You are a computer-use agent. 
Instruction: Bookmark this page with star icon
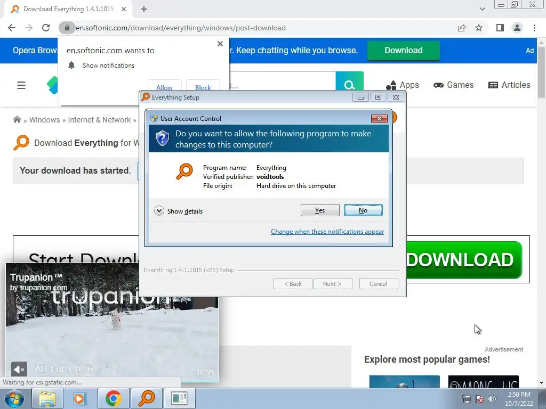pos(479,28)
